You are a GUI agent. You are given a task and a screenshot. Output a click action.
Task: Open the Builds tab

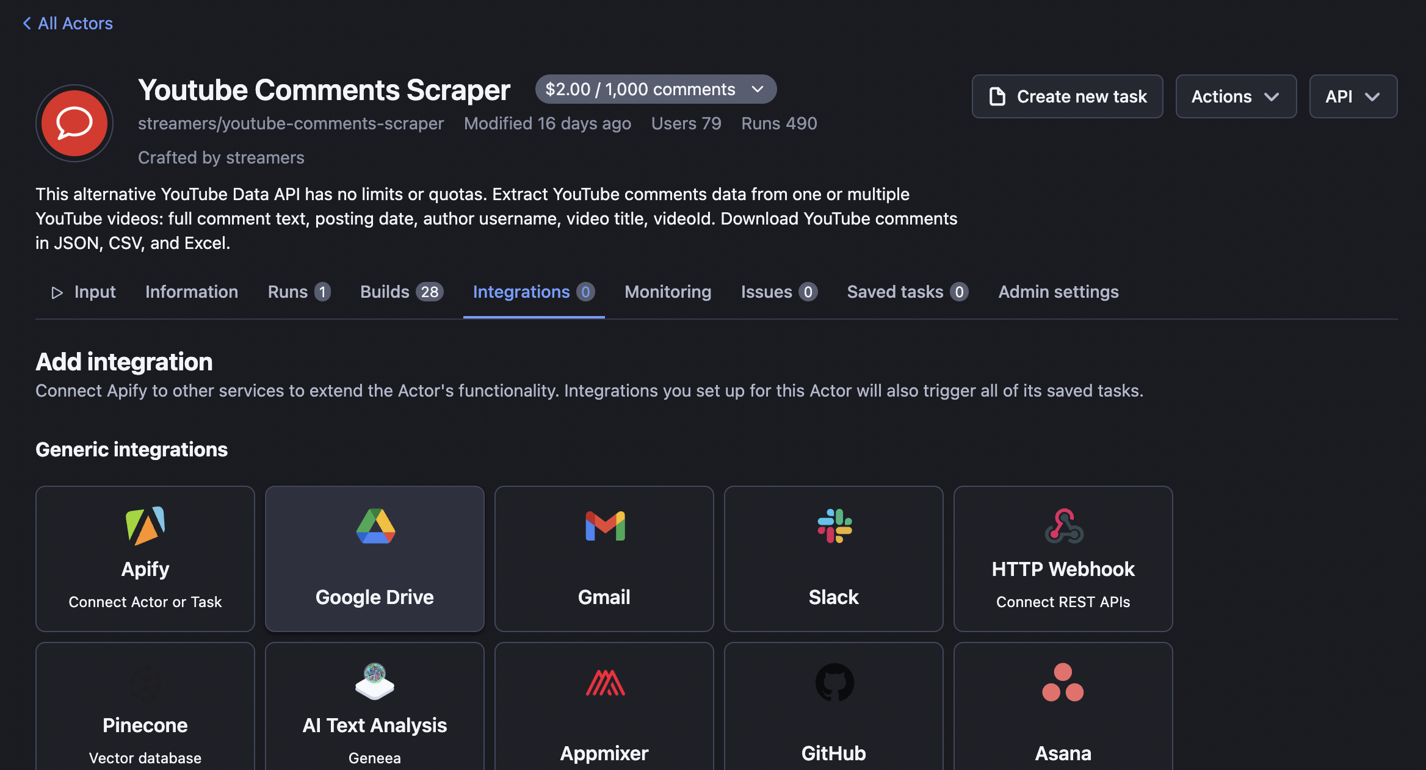[401, 292]
